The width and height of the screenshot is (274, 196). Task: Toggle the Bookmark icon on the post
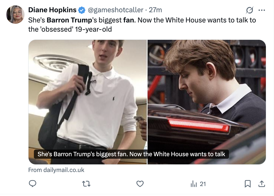coord(248,184)
